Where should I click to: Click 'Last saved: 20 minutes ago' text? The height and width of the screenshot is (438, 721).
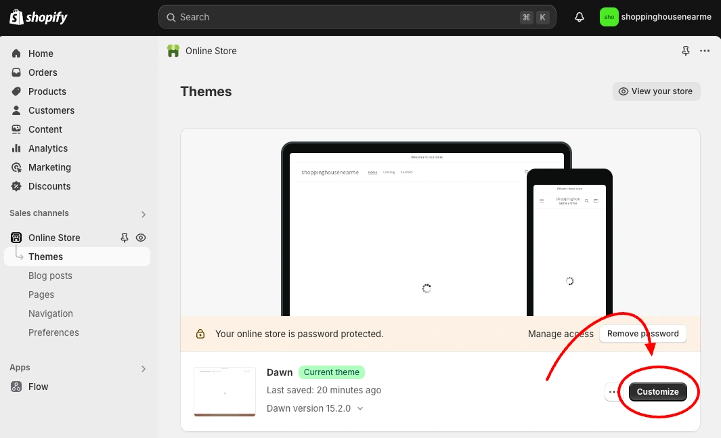[x=324, y=390]
